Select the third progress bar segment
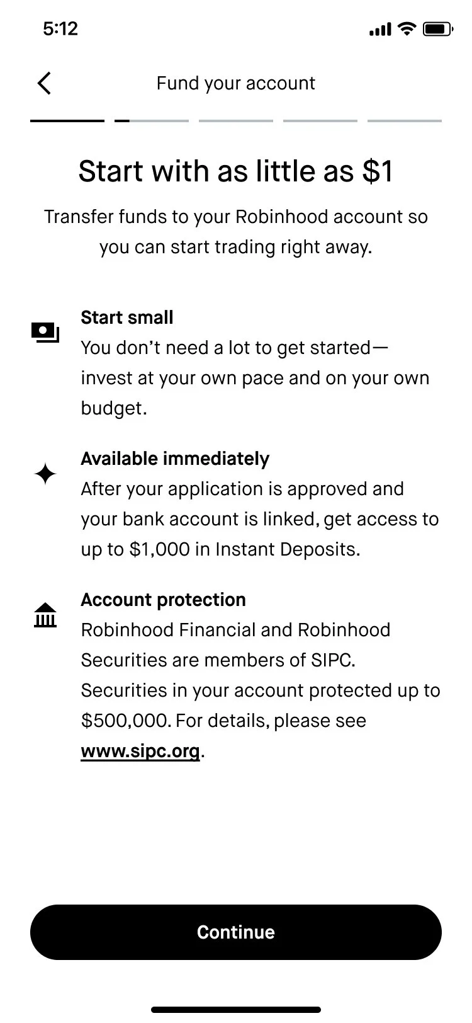 tap(236, 120)
